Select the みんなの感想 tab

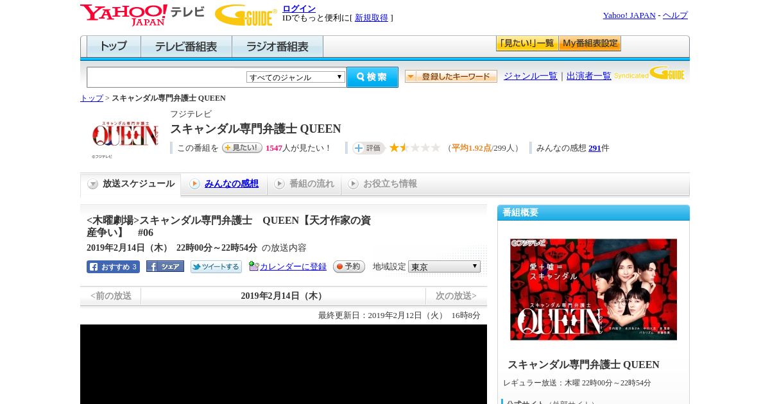pos(224,184)
